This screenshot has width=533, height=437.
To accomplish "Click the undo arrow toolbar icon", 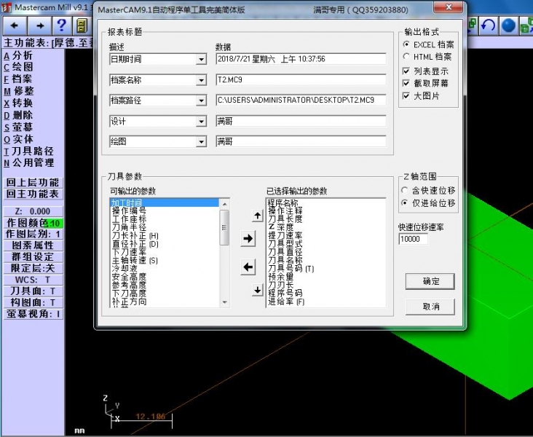I will click(x=488, y=25).
